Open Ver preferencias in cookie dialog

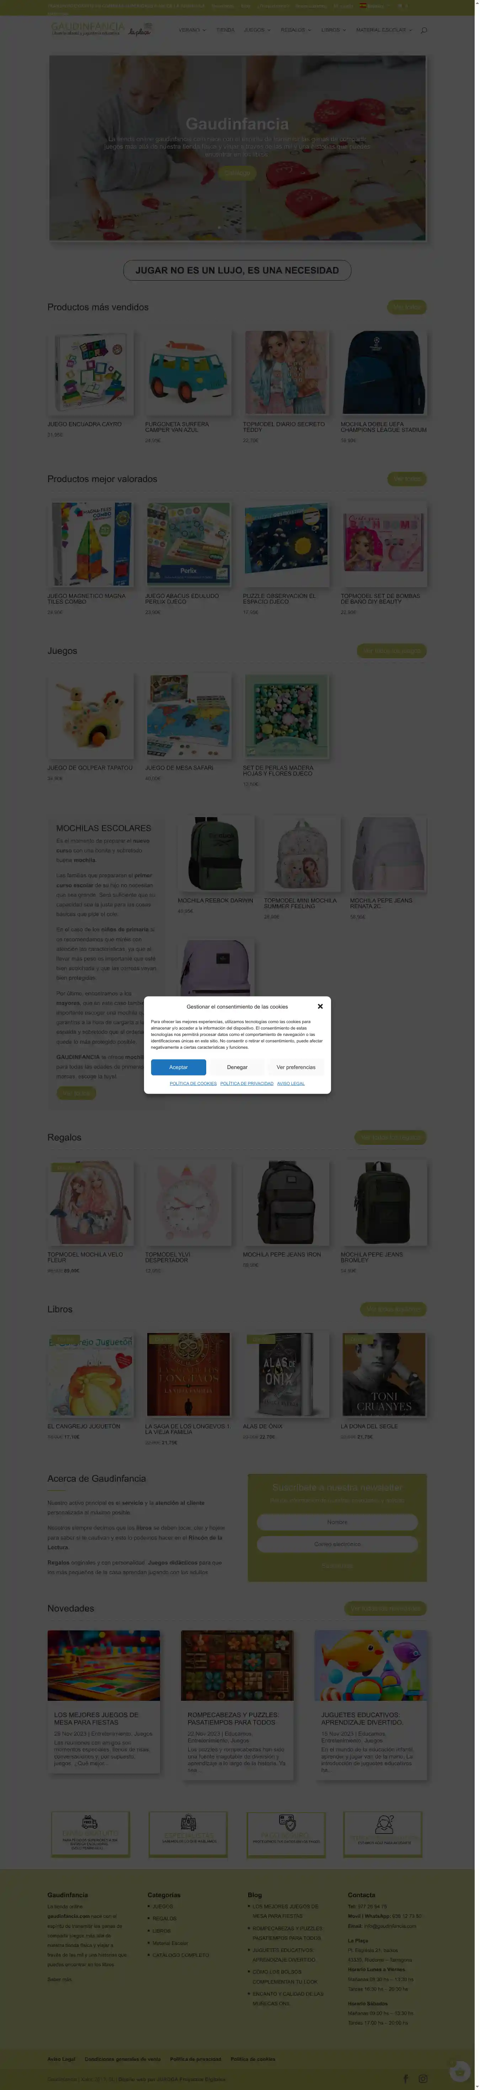click(296, 1067)
